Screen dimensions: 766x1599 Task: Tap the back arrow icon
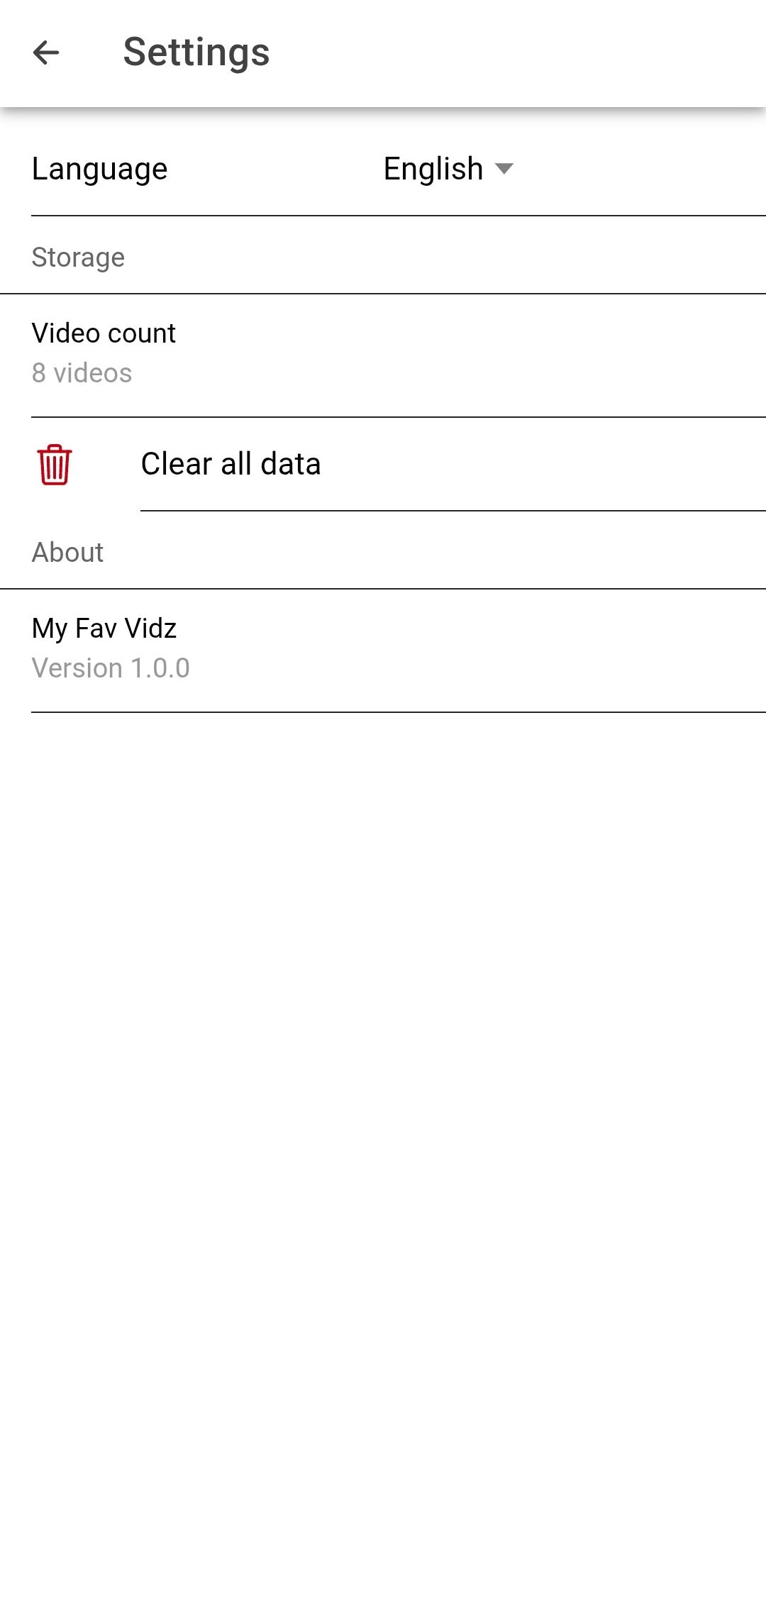coord(46,52)
